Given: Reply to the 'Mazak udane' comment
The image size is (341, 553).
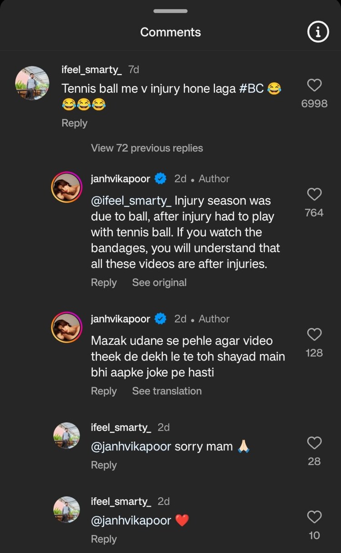Looking at the screenshot, I should click(x=104, y=391).
